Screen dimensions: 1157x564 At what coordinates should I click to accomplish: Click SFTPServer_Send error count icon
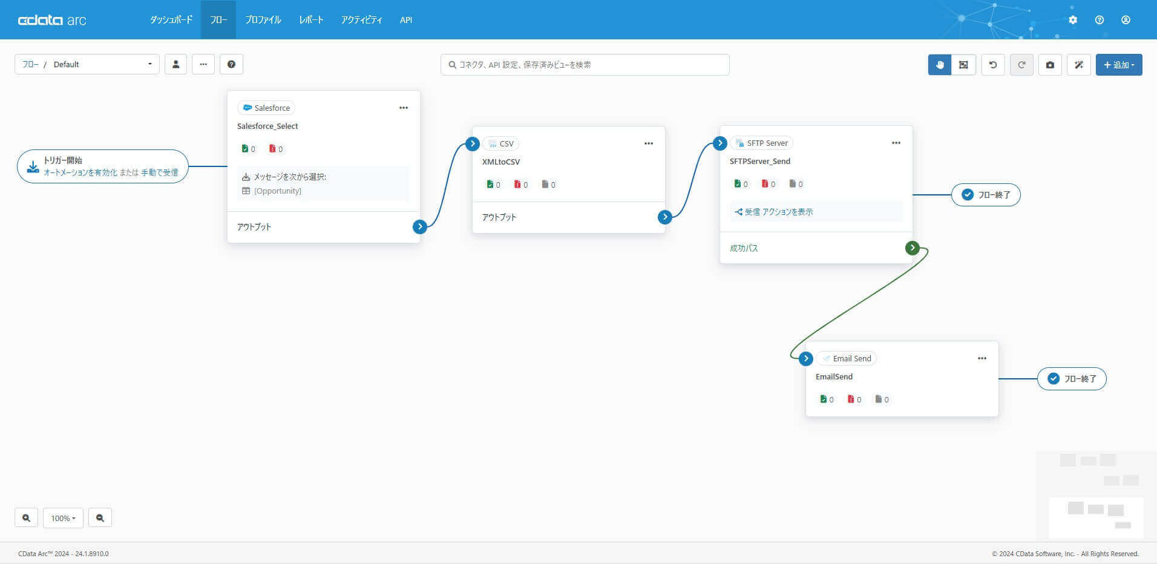click(765, 183)
